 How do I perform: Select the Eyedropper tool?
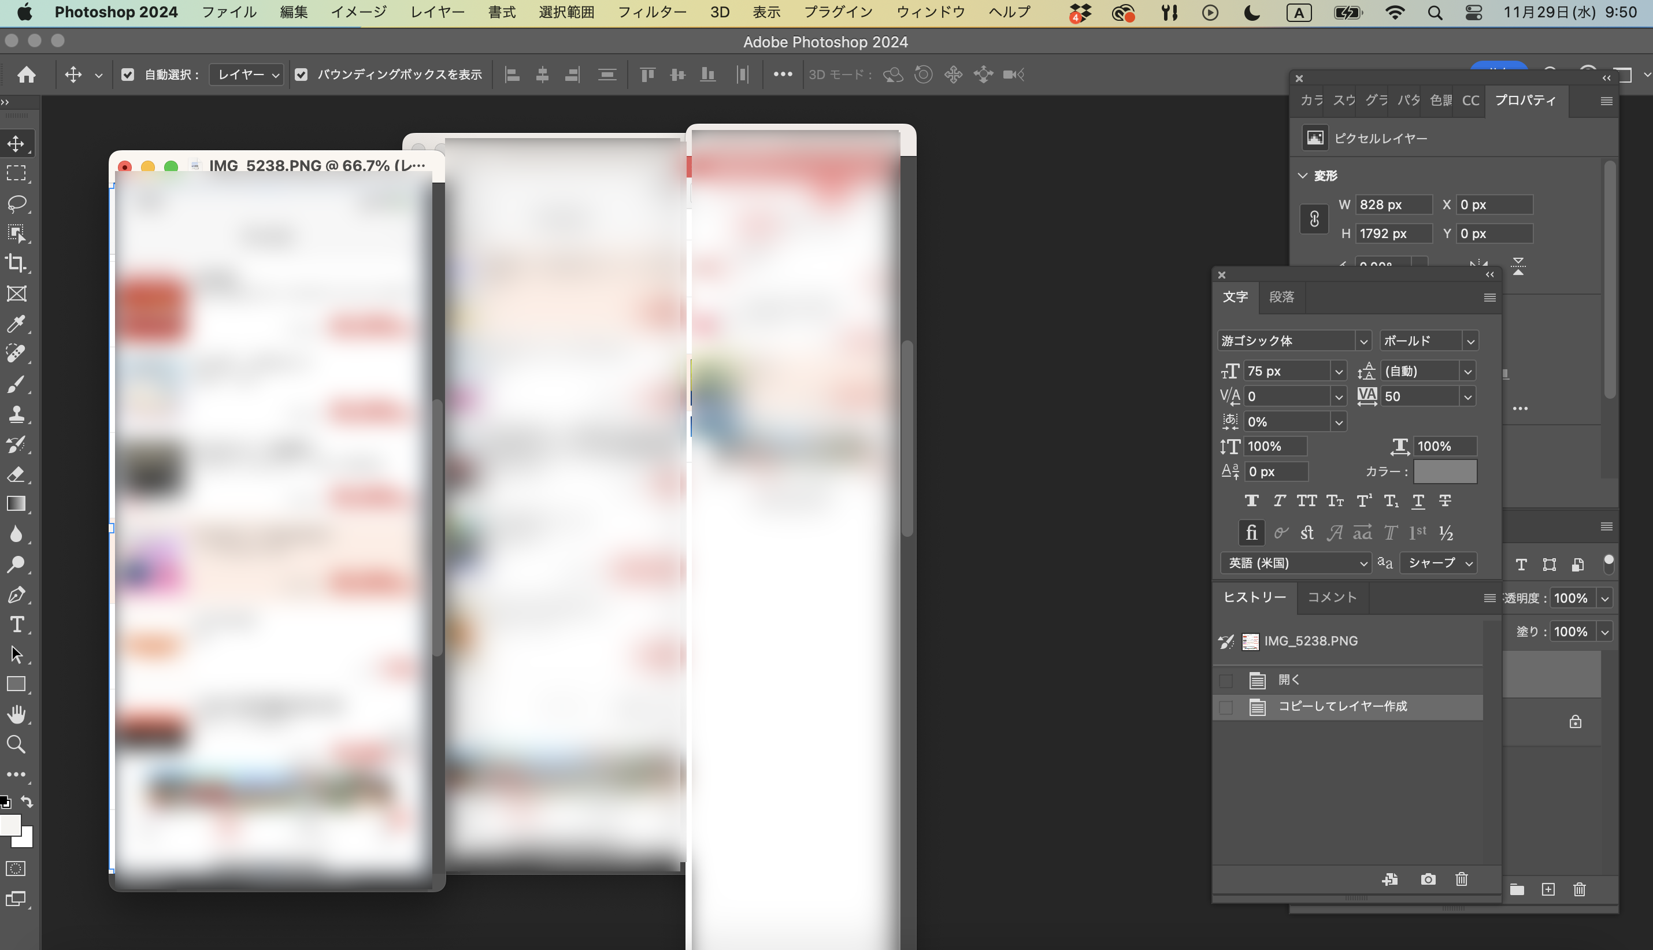tap(16, 324)
